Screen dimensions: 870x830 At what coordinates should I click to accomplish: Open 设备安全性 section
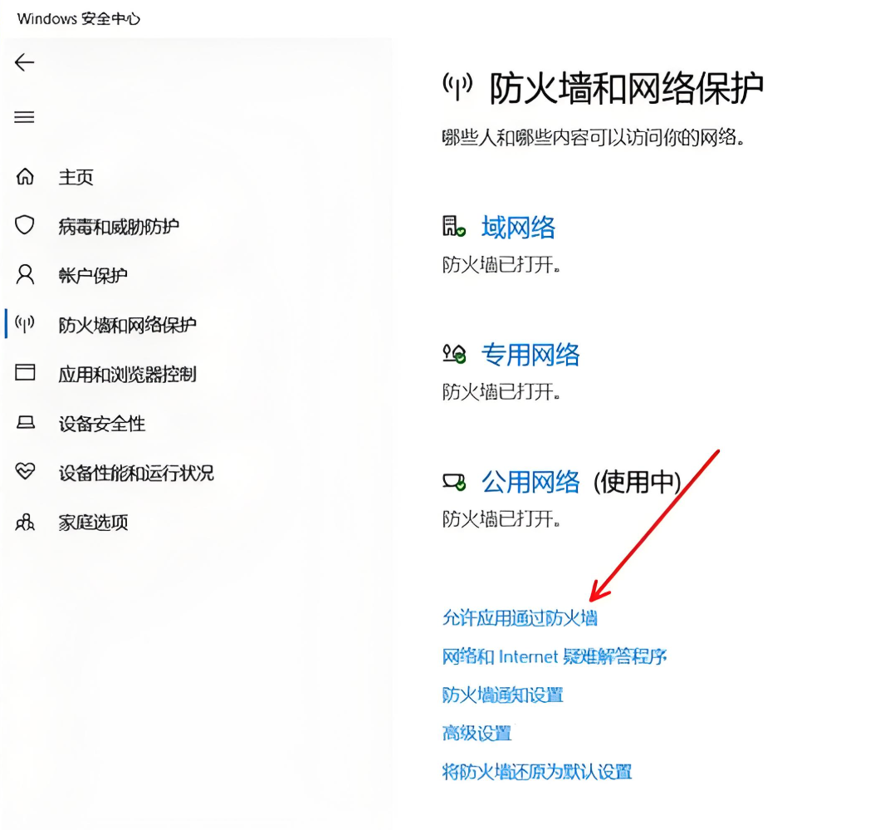(x=102, y=424)
